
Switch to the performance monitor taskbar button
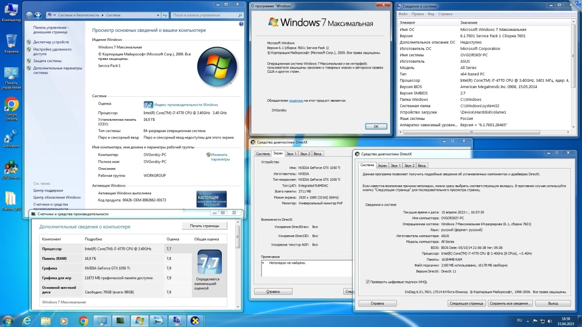tap(120, 321)
